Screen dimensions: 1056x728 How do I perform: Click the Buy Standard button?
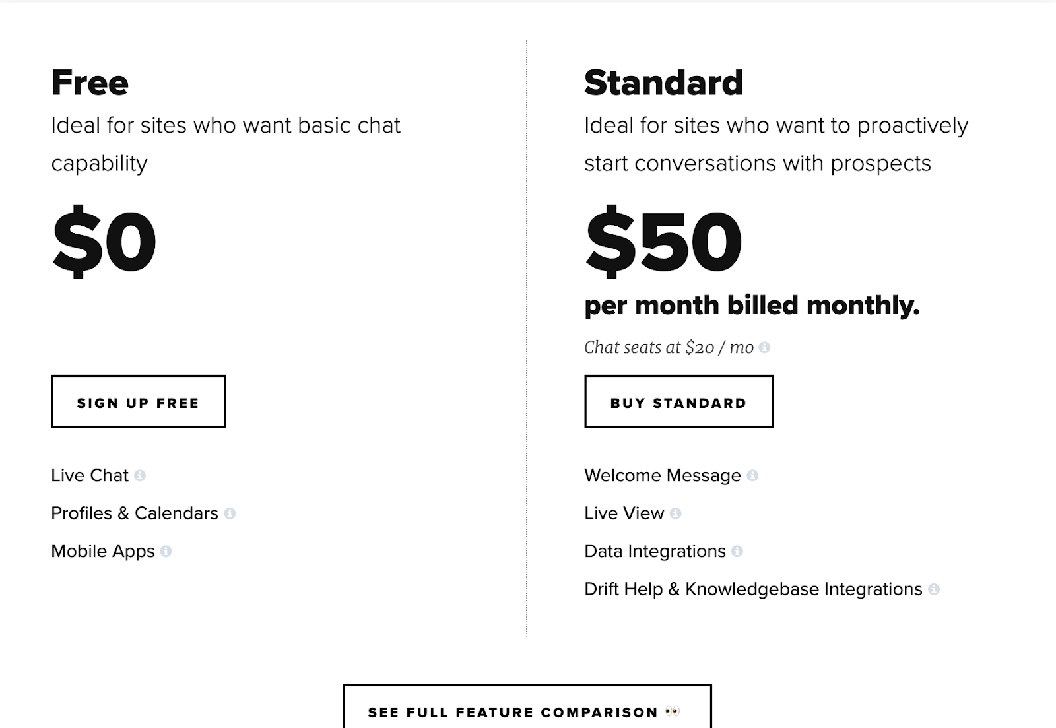tap(678, 401)
